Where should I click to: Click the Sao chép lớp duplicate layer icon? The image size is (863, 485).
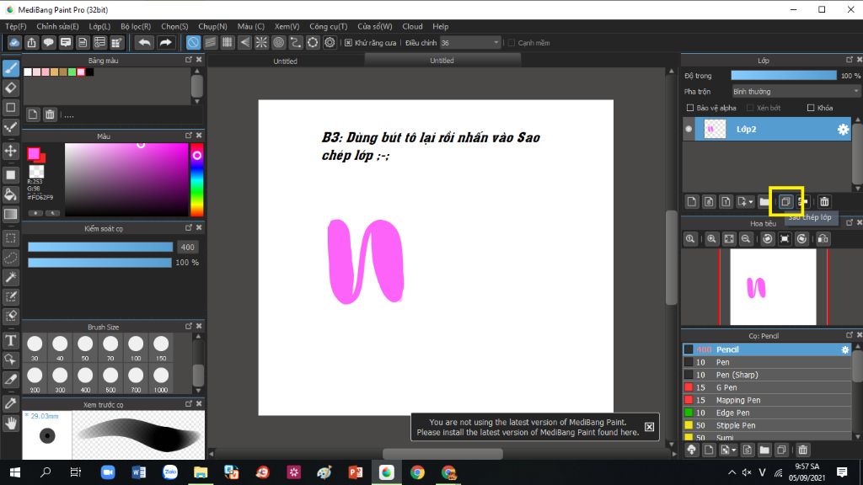785,202
